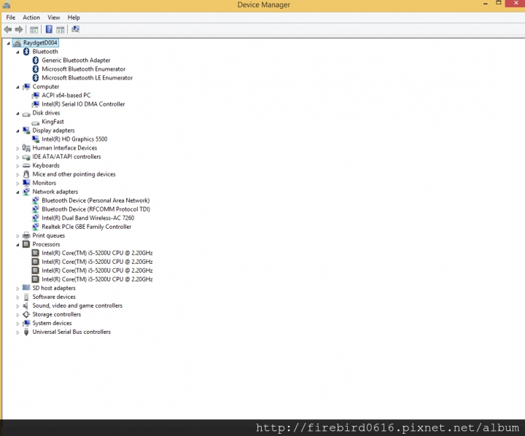
Task: Expand the Storage controllers branch
Action: click(x=17, y=315)
